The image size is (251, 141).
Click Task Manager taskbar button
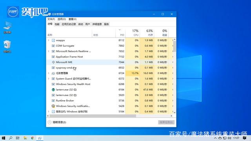[x=40, y=138]
